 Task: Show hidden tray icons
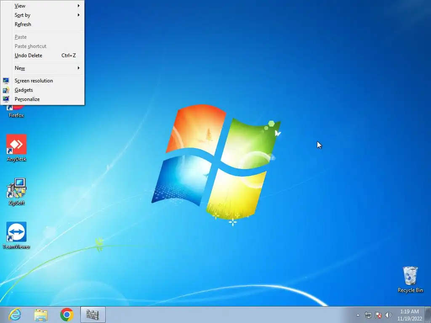click(x=358, y=315)
